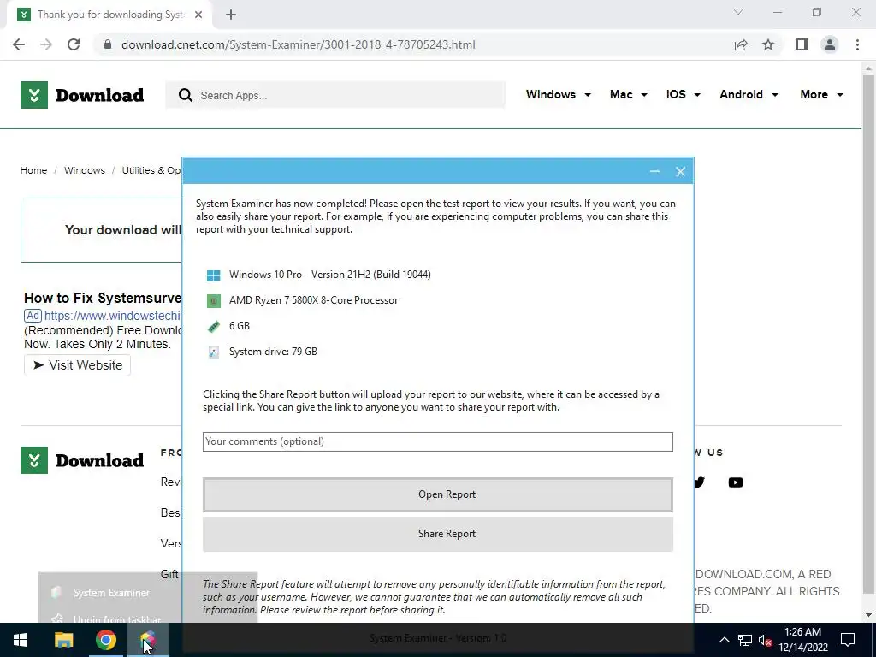Screen dimensions: 876x657
Task: Click the System Examiner taskbar icon
Action: tap(147, 640)
